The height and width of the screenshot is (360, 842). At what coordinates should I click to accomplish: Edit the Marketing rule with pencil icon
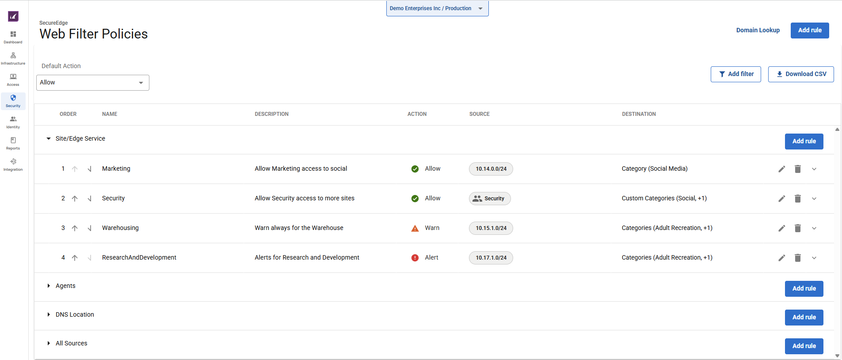[781, 169]
